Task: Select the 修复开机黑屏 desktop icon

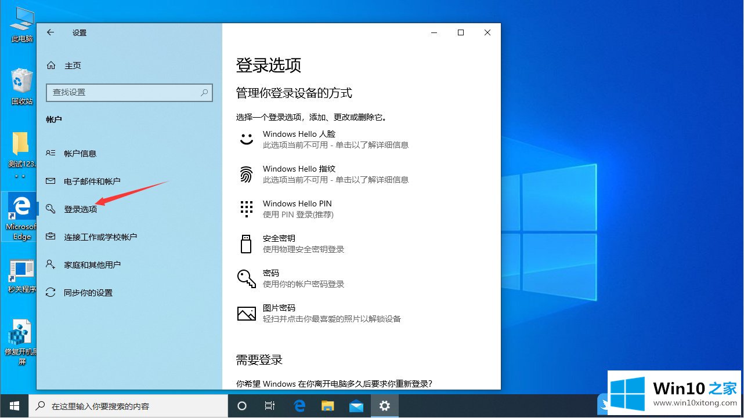Action: click(x=21, y=342)
